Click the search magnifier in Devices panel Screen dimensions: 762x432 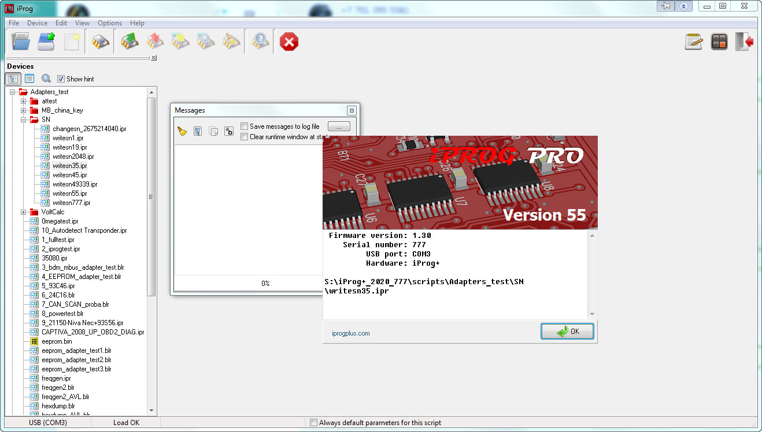pos(46,79)
